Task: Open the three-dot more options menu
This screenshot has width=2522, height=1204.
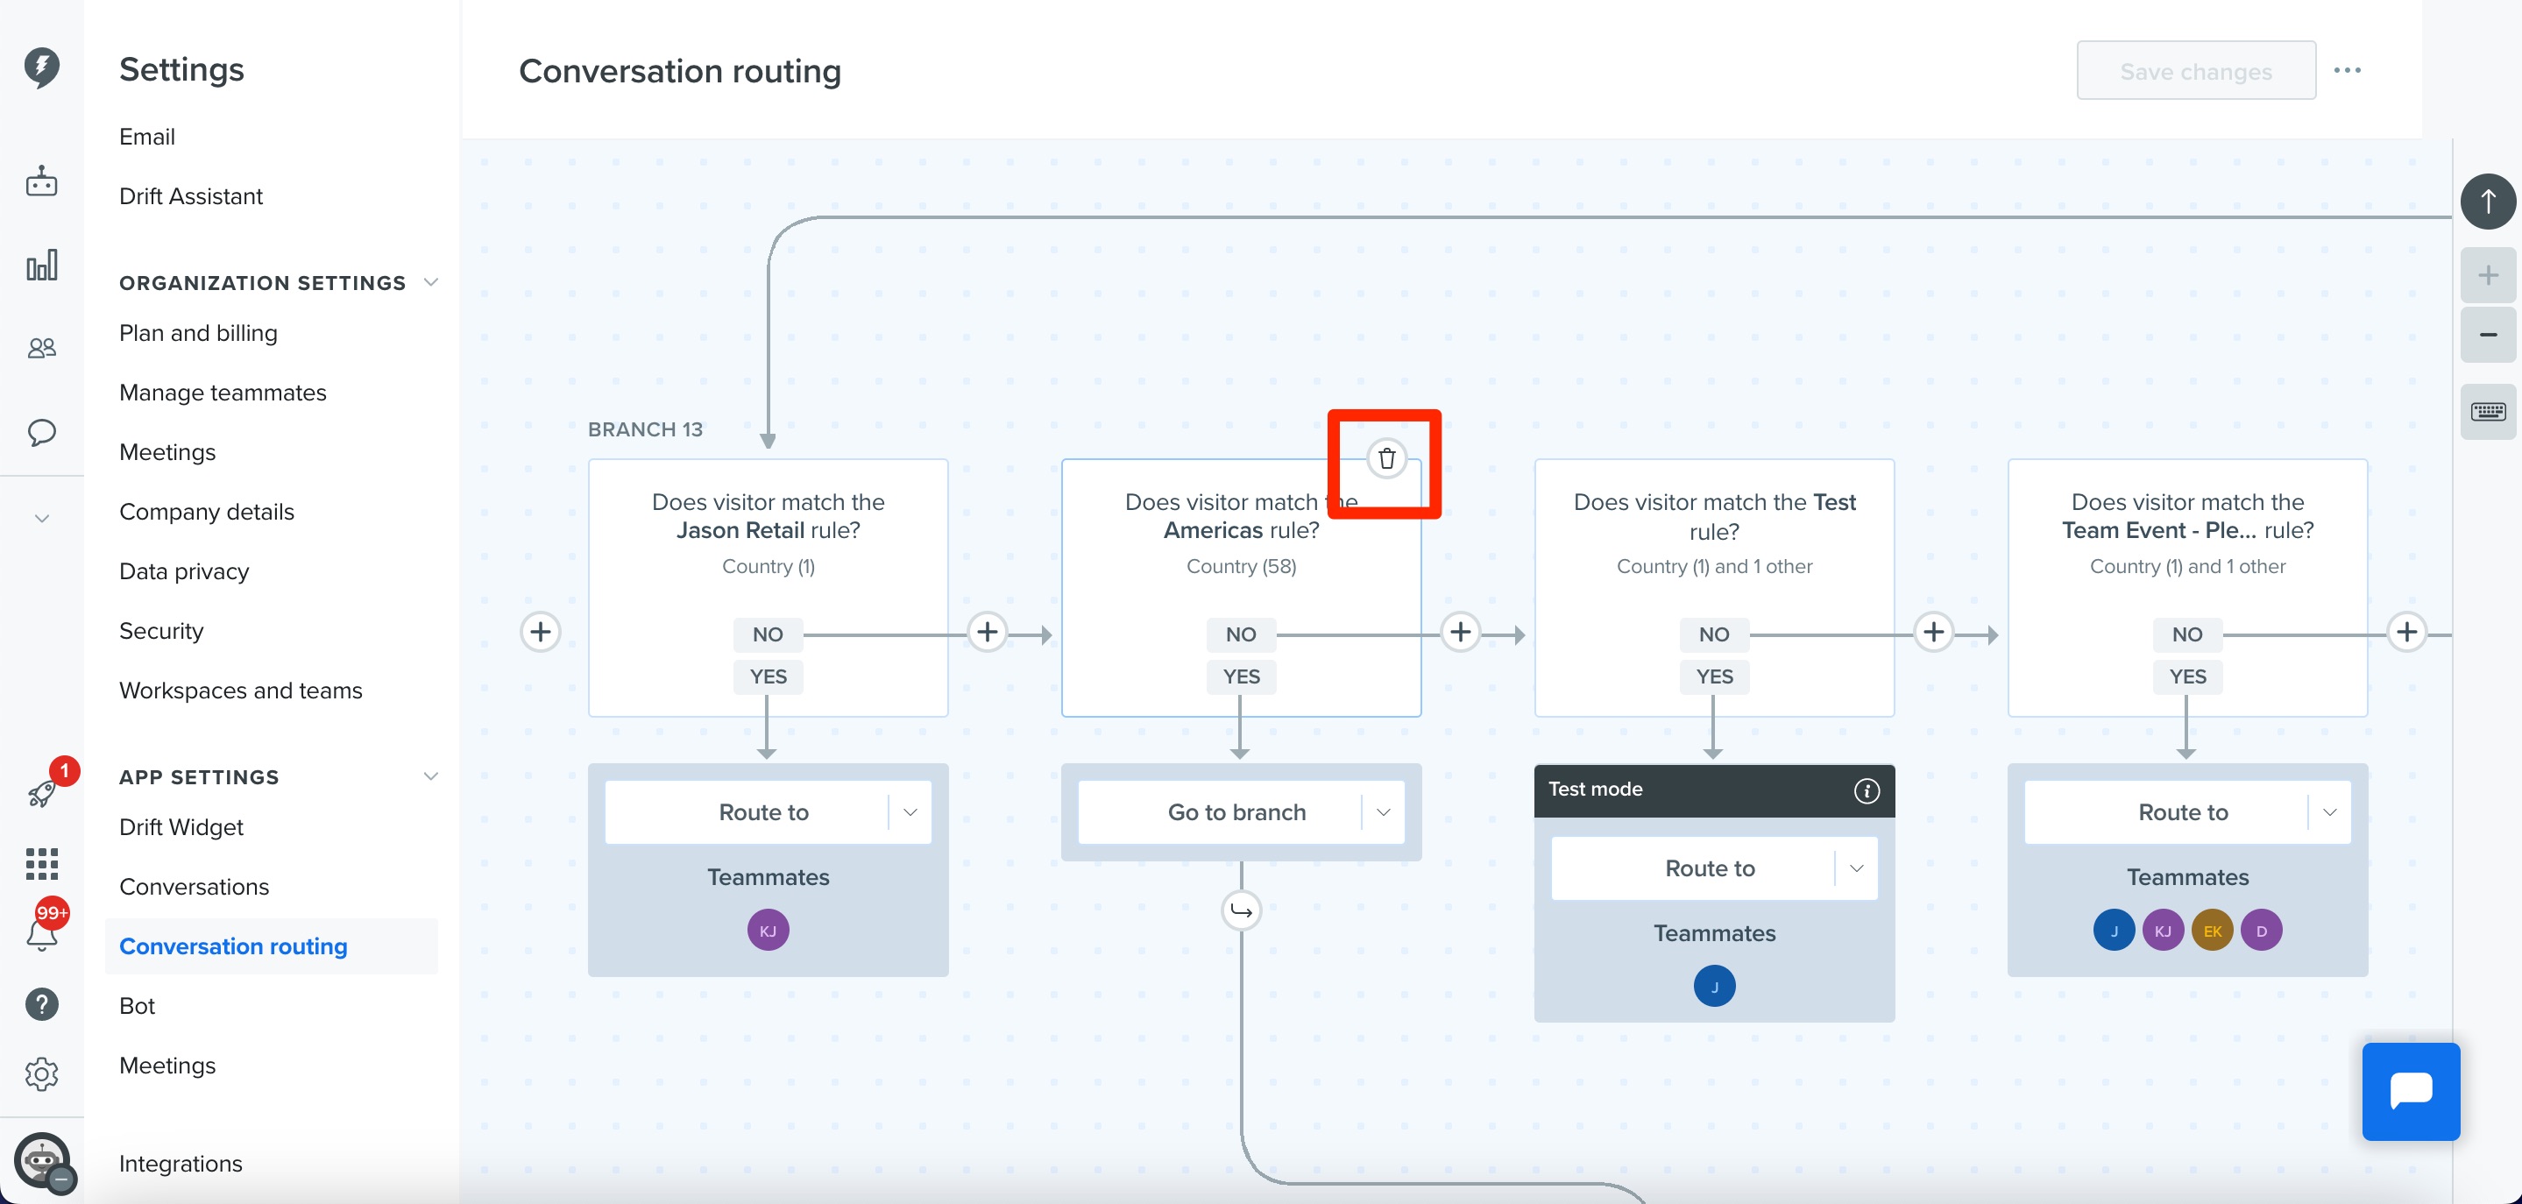Action: (2347, 70)
